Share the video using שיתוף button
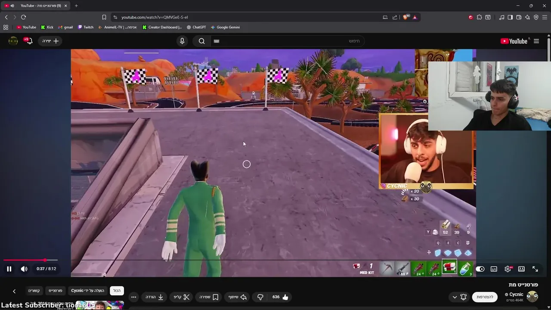This screenshot has width=551, height=310. coord(237,297)
